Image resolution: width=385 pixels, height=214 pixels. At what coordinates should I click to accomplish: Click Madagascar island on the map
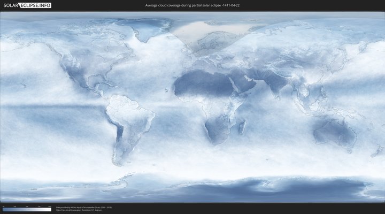click(x=242, y=127)
